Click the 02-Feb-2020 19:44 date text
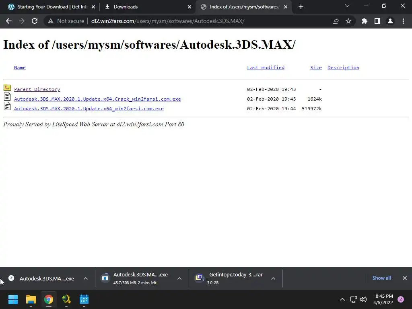412x309 pixels. (x=272, y=109)
